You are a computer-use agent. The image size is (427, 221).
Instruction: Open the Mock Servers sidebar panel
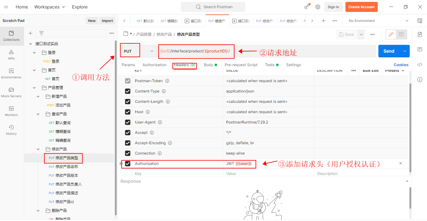pyautogui.click(x=11, y=92)
